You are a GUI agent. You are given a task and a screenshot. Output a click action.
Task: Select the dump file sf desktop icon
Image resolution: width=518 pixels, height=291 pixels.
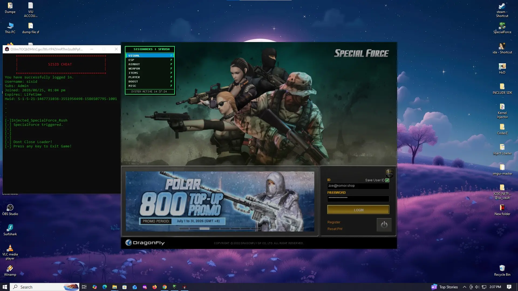[30, 28]
